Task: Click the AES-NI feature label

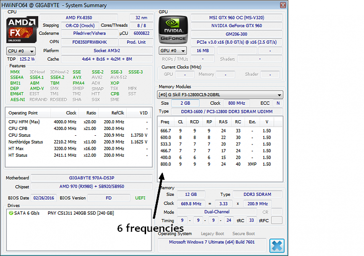Action: (17, 99)
